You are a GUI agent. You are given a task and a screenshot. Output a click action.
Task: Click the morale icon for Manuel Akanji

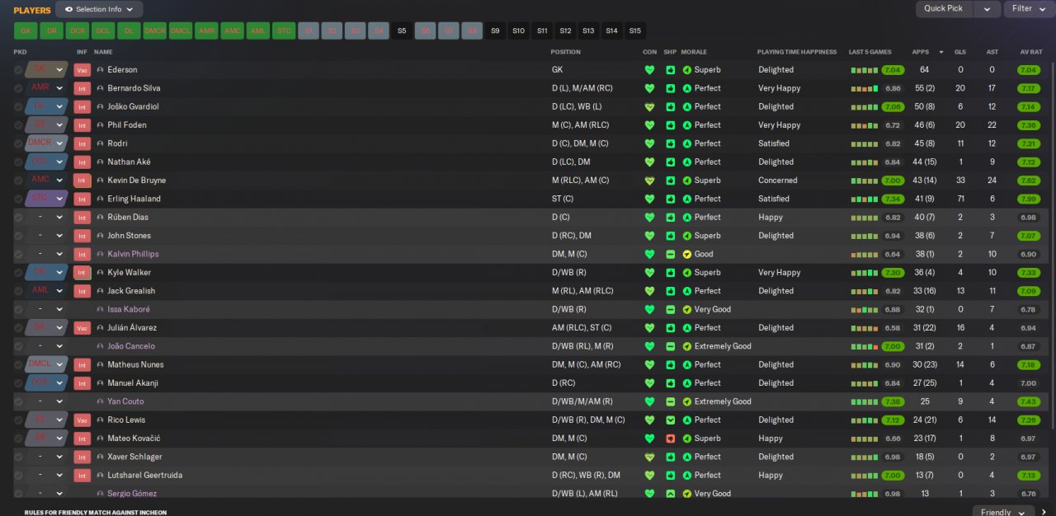(x=687, y=383)
